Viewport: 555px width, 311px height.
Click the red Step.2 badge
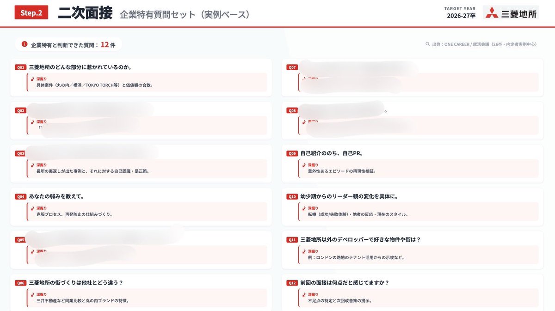click(x=31, y=13)
